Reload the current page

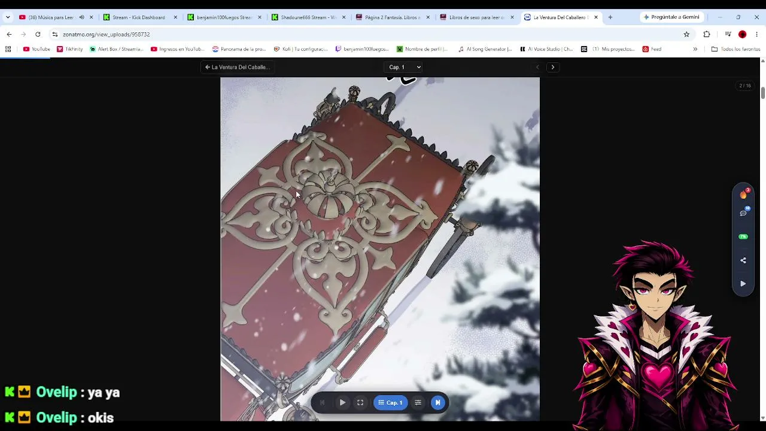38,34
